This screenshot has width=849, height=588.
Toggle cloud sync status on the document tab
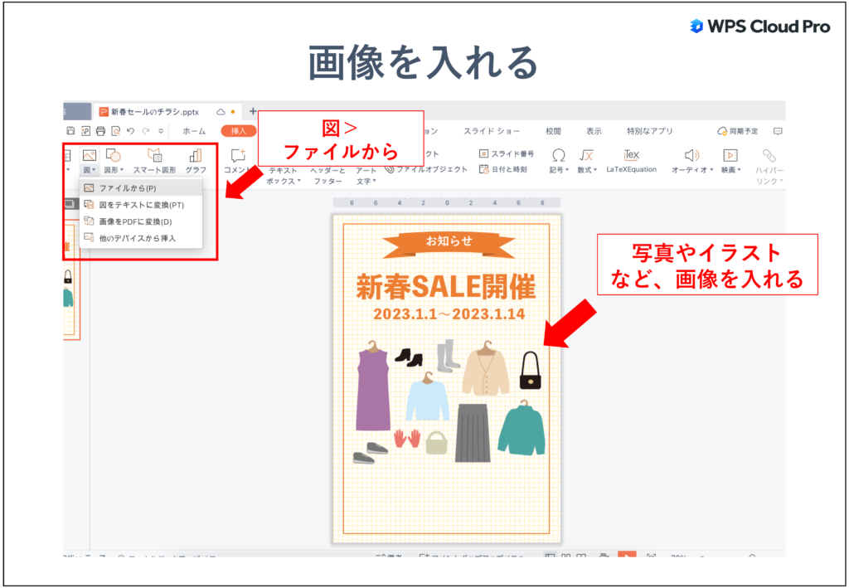click(220, 110)
